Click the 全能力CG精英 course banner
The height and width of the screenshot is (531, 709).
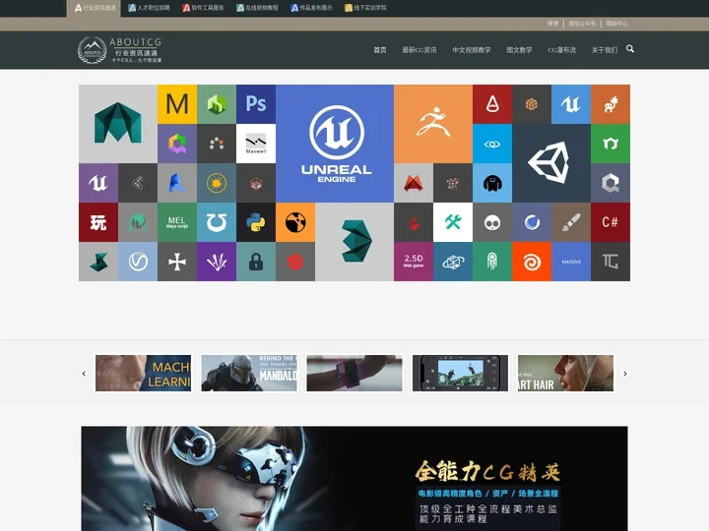354,479
